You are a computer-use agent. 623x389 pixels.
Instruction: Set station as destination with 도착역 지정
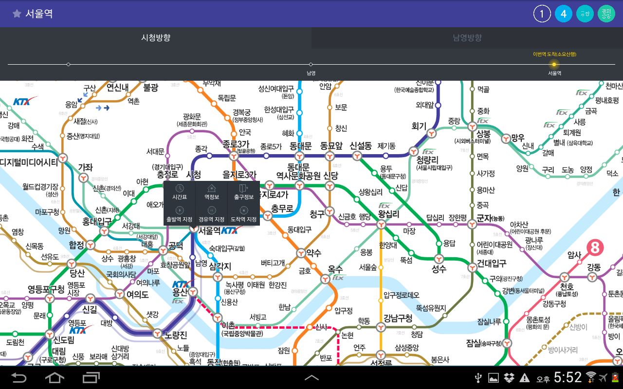(243, 214)
